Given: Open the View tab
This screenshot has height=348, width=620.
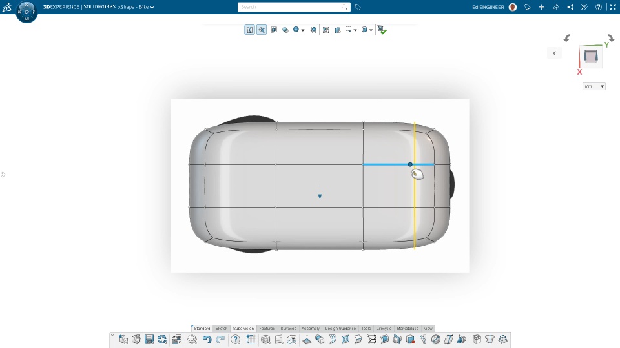Looking at the screenshot, I should click(428, 328).
